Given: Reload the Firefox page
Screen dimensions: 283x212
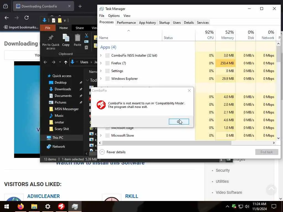Looking at the screenshot, I should pos(27,18).
